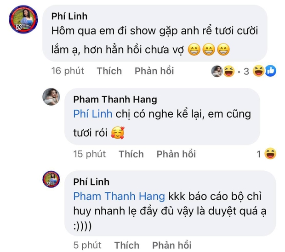Reply to 15 phút comment via Phản hồi

point(176,154)
